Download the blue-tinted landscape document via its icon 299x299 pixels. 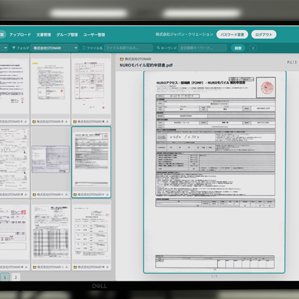[66, 194]
